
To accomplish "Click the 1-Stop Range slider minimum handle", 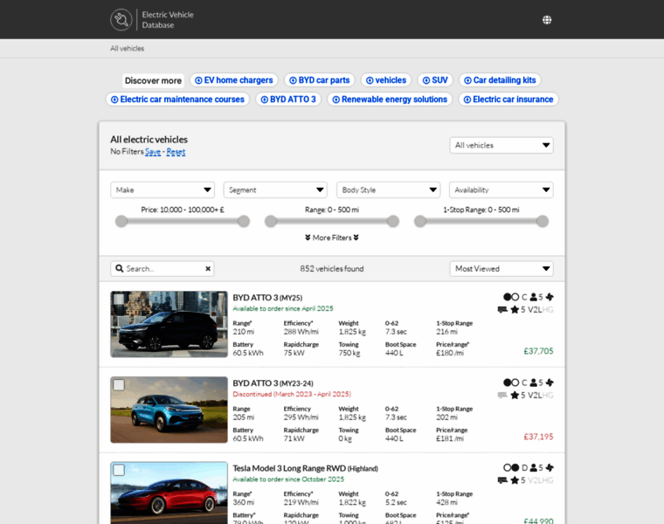I will (x=420, y=221).
